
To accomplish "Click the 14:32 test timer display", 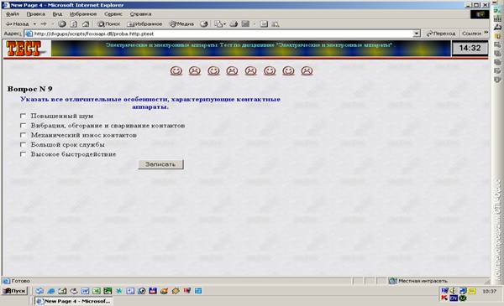I will click(x=470, y=48).
